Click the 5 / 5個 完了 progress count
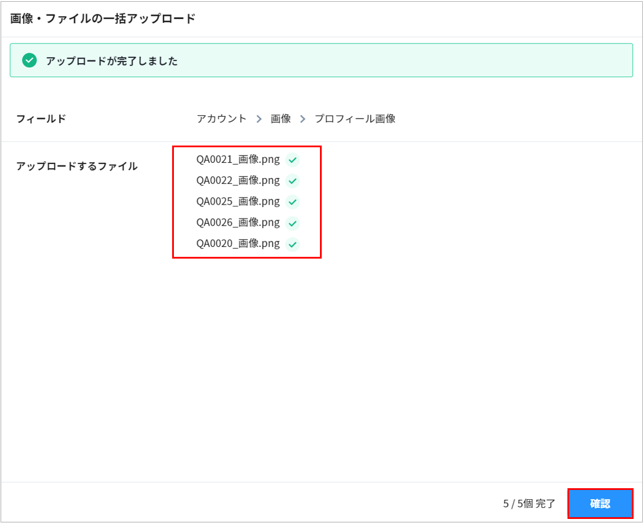644x523 pixels. (529, 504)
